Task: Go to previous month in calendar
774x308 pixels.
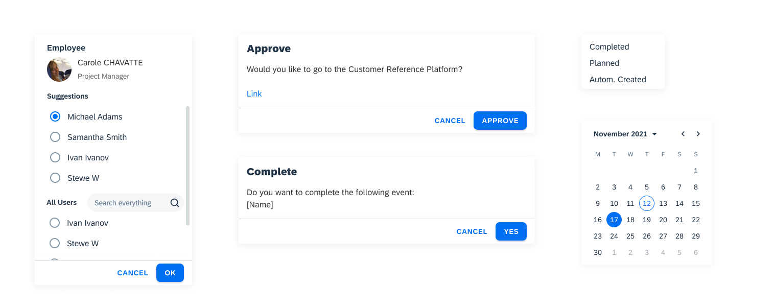Action: click(x=683, y=134)
